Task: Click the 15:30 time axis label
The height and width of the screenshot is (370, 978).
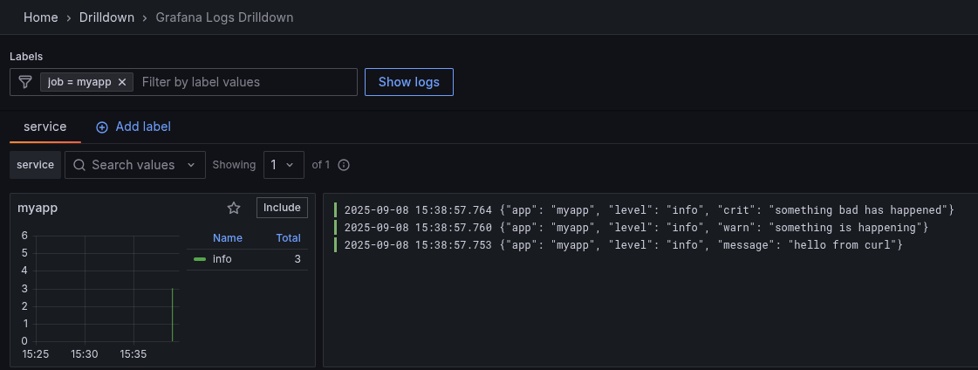Action: click(x=85, y=353)
